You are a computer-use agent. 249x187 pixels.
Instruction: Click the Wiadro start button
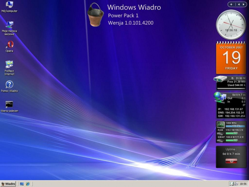[x=8, y=184]
